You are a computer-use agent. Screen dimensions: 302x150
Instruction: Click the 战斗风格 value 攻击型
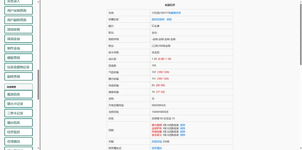(x=156, y=52)
